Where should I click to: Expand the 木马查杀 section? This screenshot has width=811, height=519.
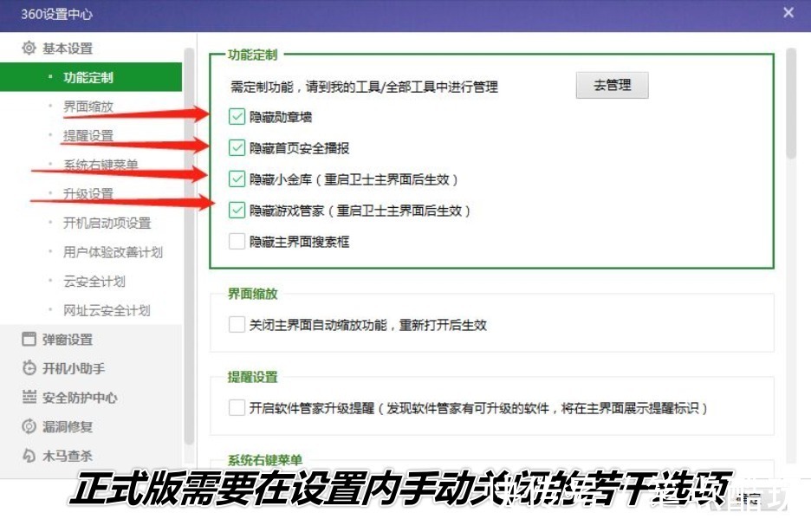click(68, 456)
